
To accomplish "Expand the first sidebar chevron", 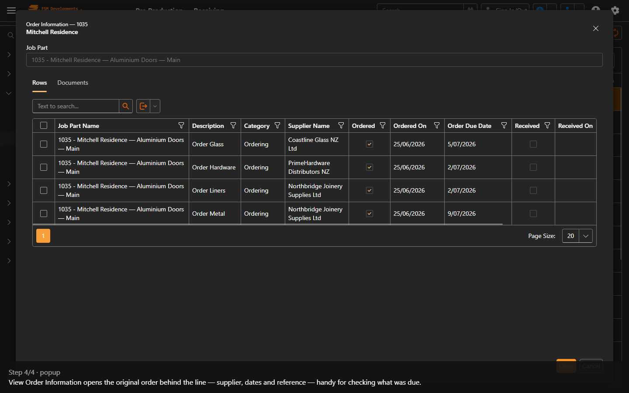I will point(9,55).
